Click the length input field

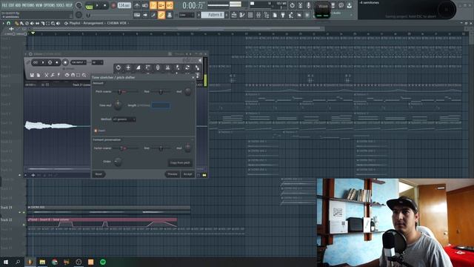161,105
